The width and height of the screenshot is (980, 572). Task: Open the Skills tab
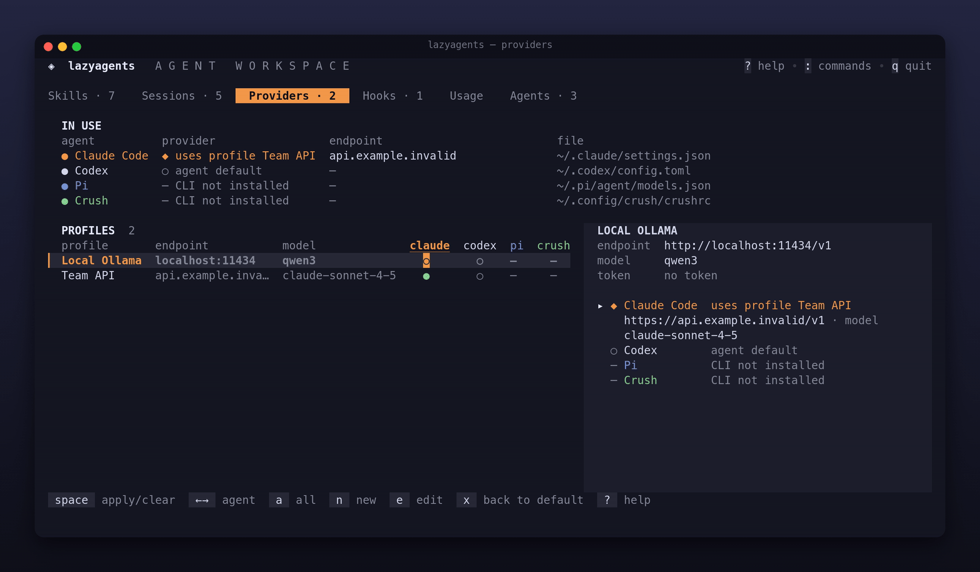81,96
